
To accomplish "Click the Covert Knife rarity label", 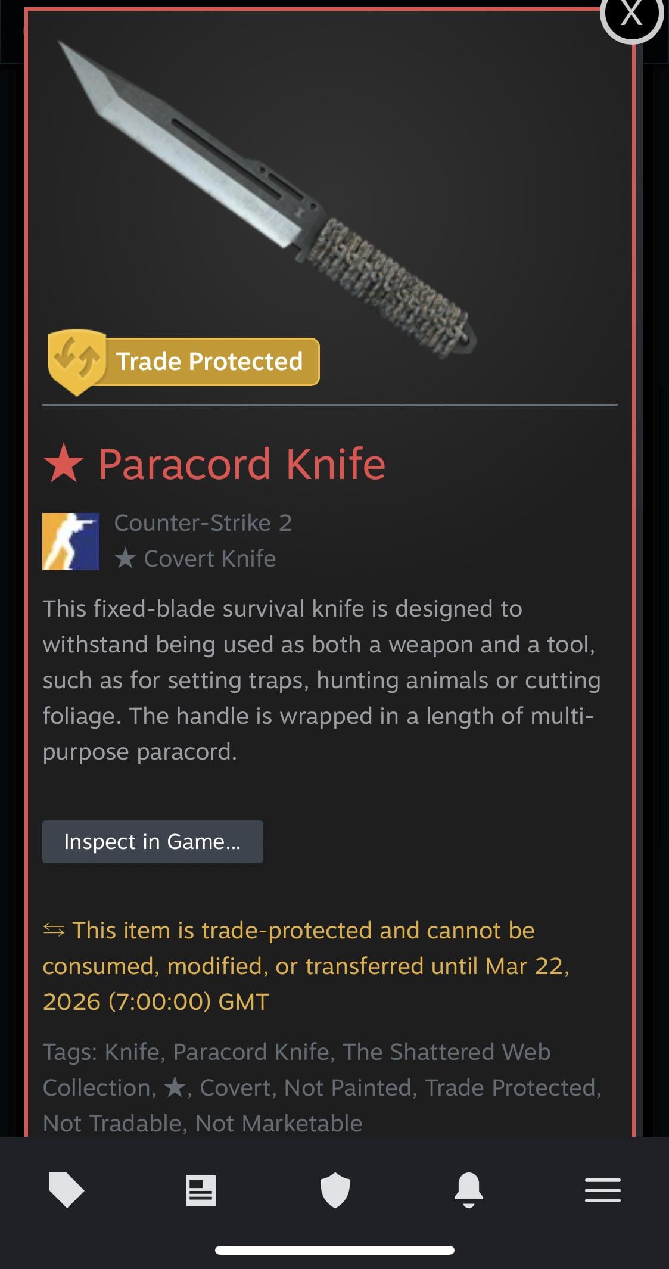I will point(195,558).
